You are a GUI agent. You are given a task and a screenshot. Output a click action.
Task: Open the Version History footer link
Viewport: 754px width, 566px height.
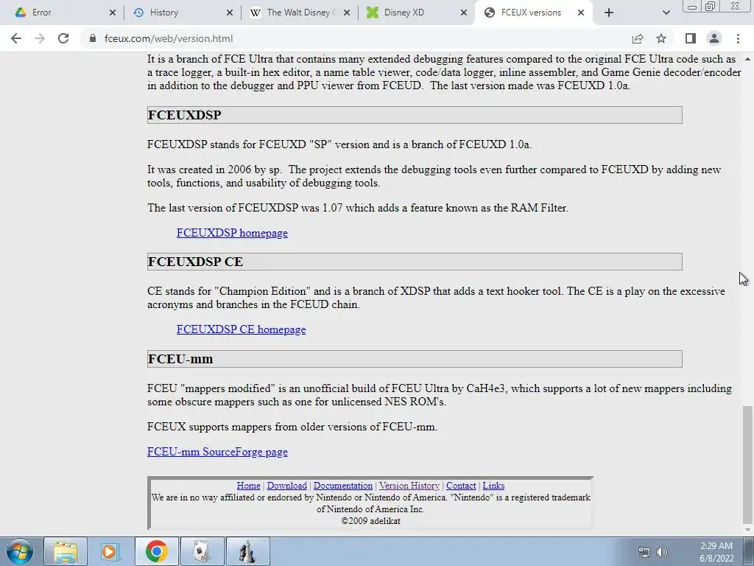click(x=409, y=486)
